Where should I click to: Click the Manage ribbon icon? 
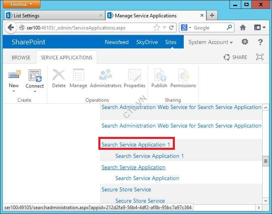(x=78, y=76)
